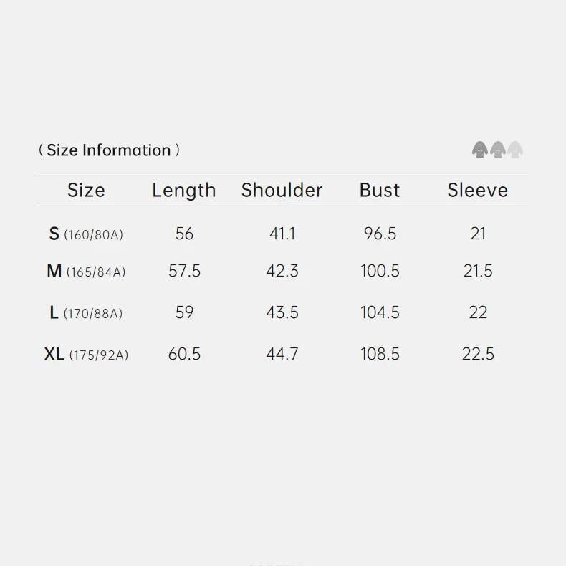Screen dimensions: 566x566
Task: Select the Size column header
Action: click(86, 191)
